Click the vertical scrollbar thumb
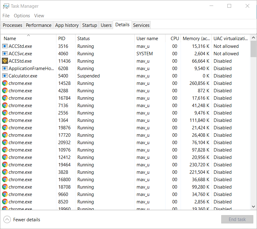Image resolution: width=257 pixels, height=229 pixels. click(253, 49)
